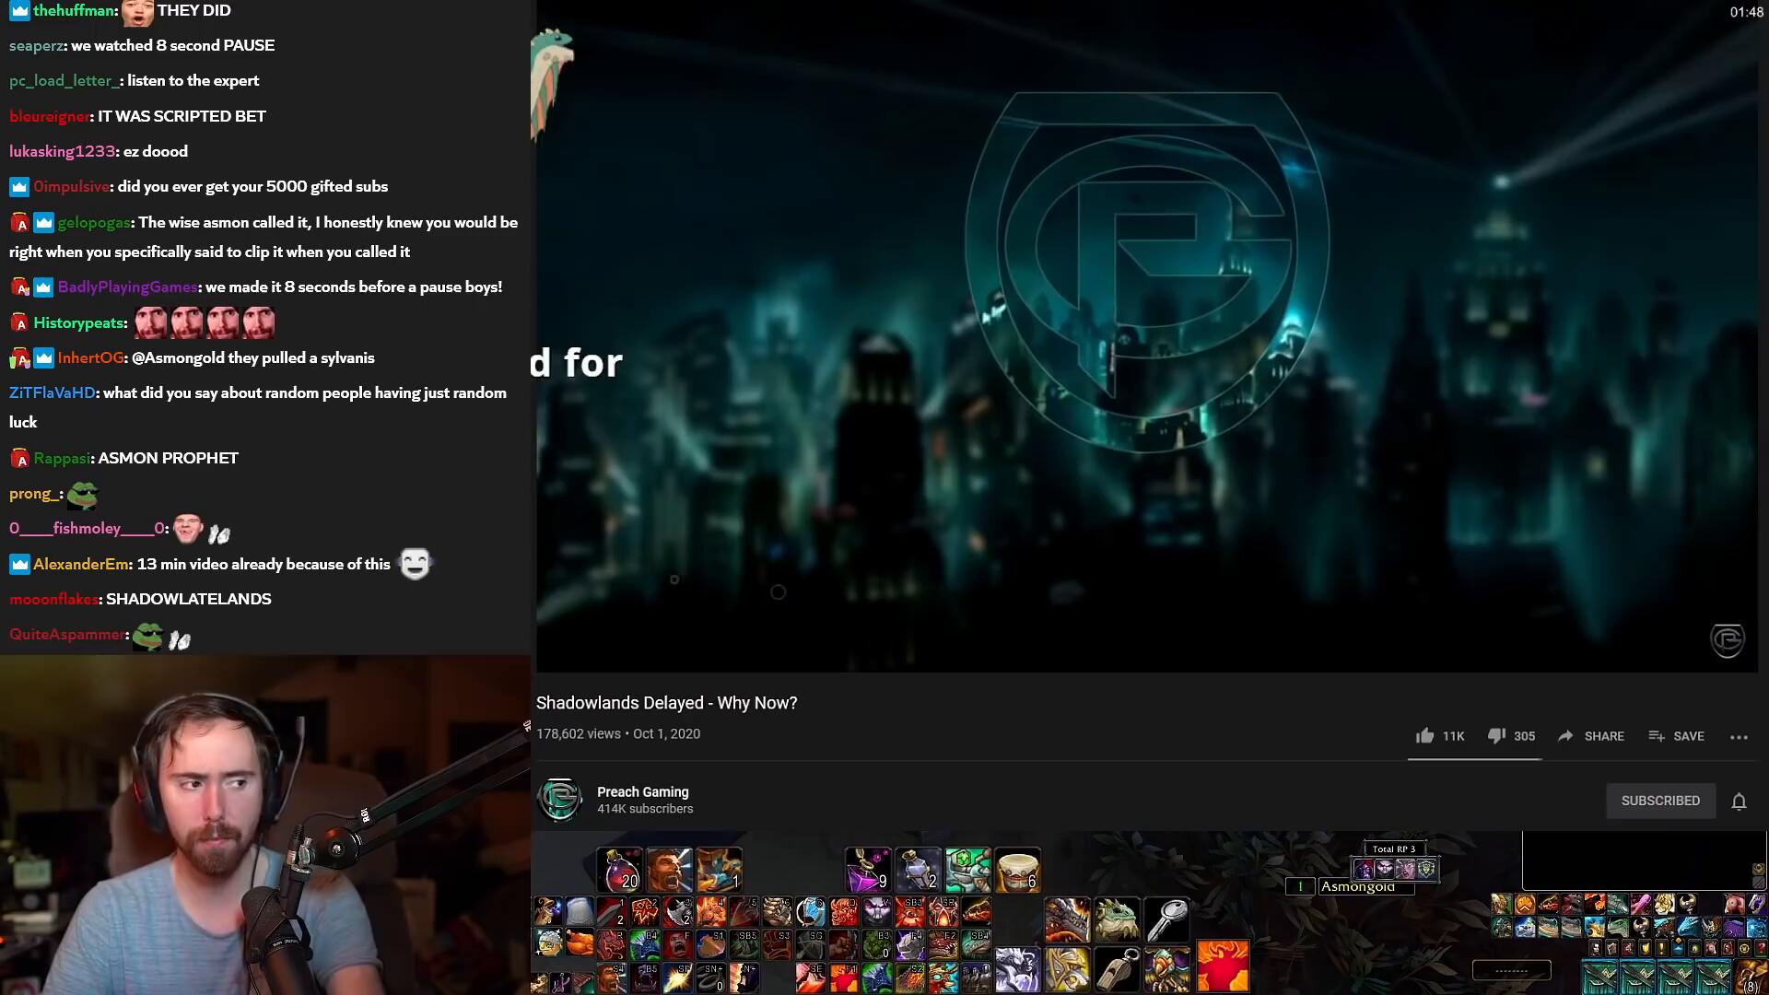The width and height of the screenshot is (1769, 995).
Task: Open the Preach Gaming channel name link
Action: pyautogui.click(x=642, y=791)
